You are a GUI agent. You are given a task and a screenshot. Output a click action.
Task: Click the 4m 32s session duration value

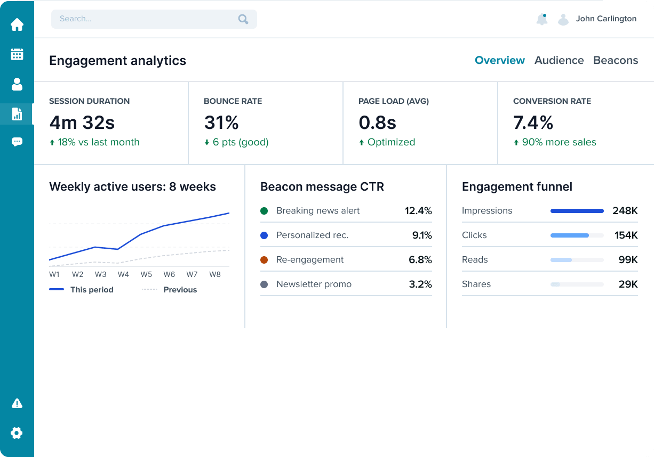82,123
